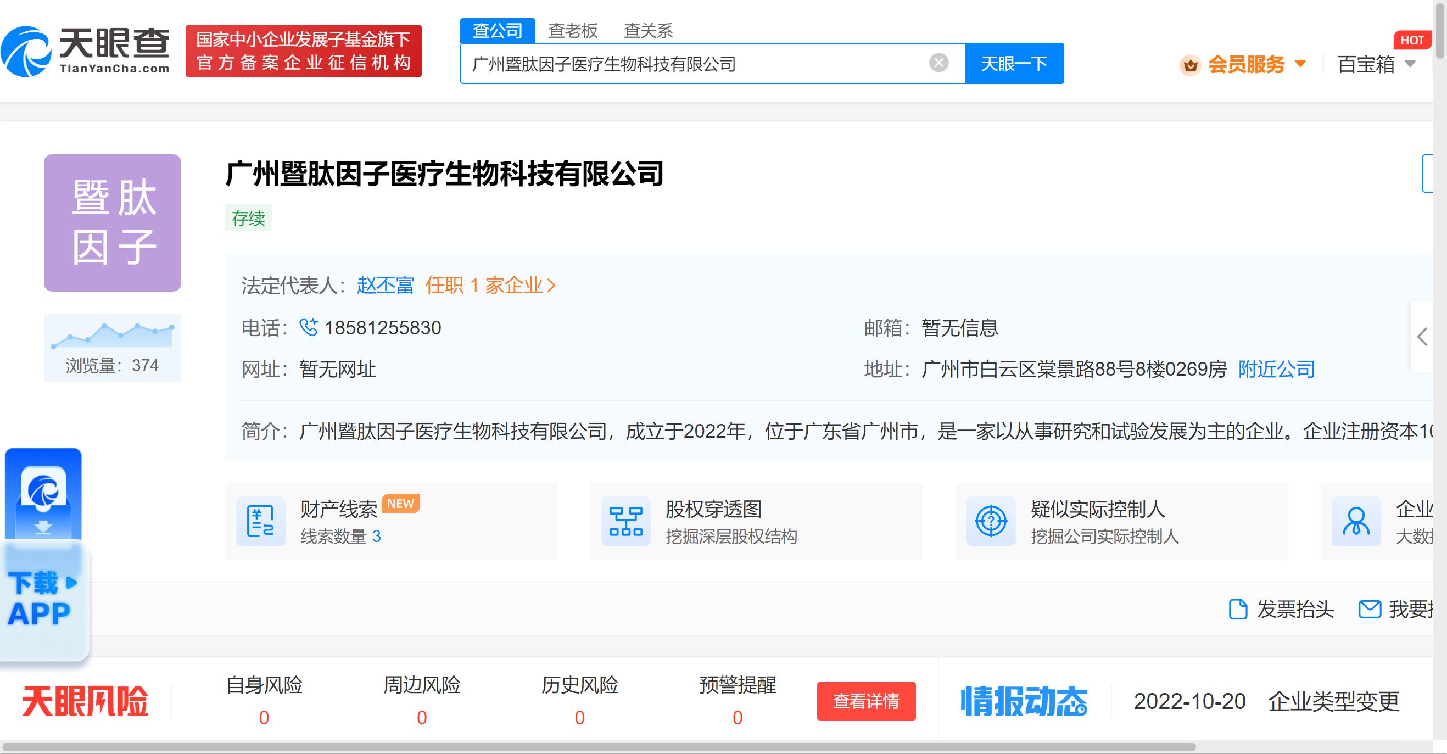Switch to the 查关系 tab
Image resolution: width=1447 pixels, height=754 pixels.
click(648, 30)
